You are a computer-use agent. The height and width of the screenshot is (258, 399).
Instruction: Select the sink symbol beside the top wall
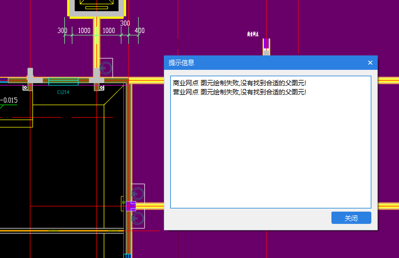point(106,68)
